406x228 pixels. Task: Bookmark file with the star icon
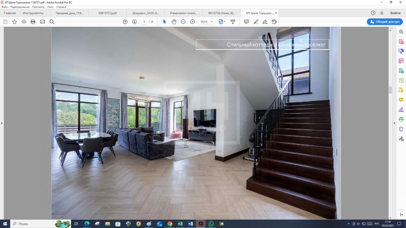(x=14, y=22)
